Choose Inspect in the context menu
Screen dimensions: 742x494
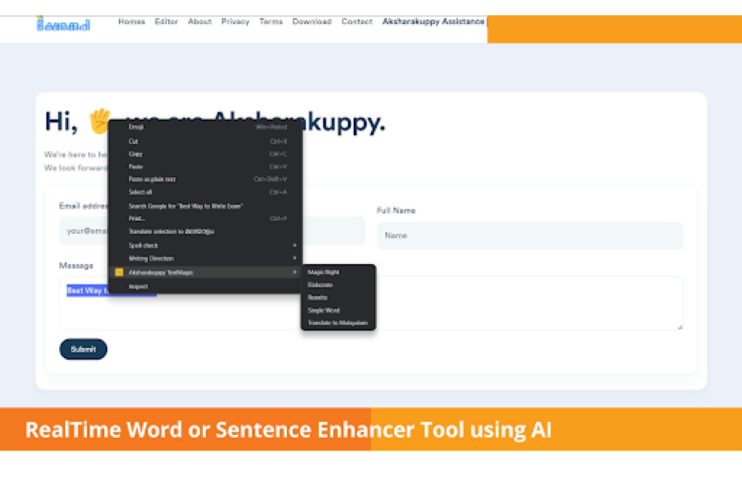point(205,287)
